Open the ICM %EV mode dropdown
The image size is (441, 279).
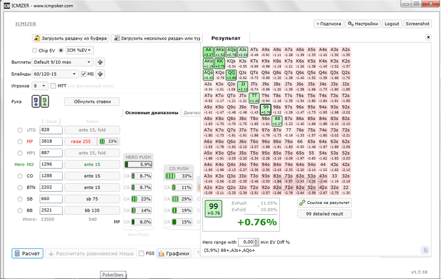[79, 50]
